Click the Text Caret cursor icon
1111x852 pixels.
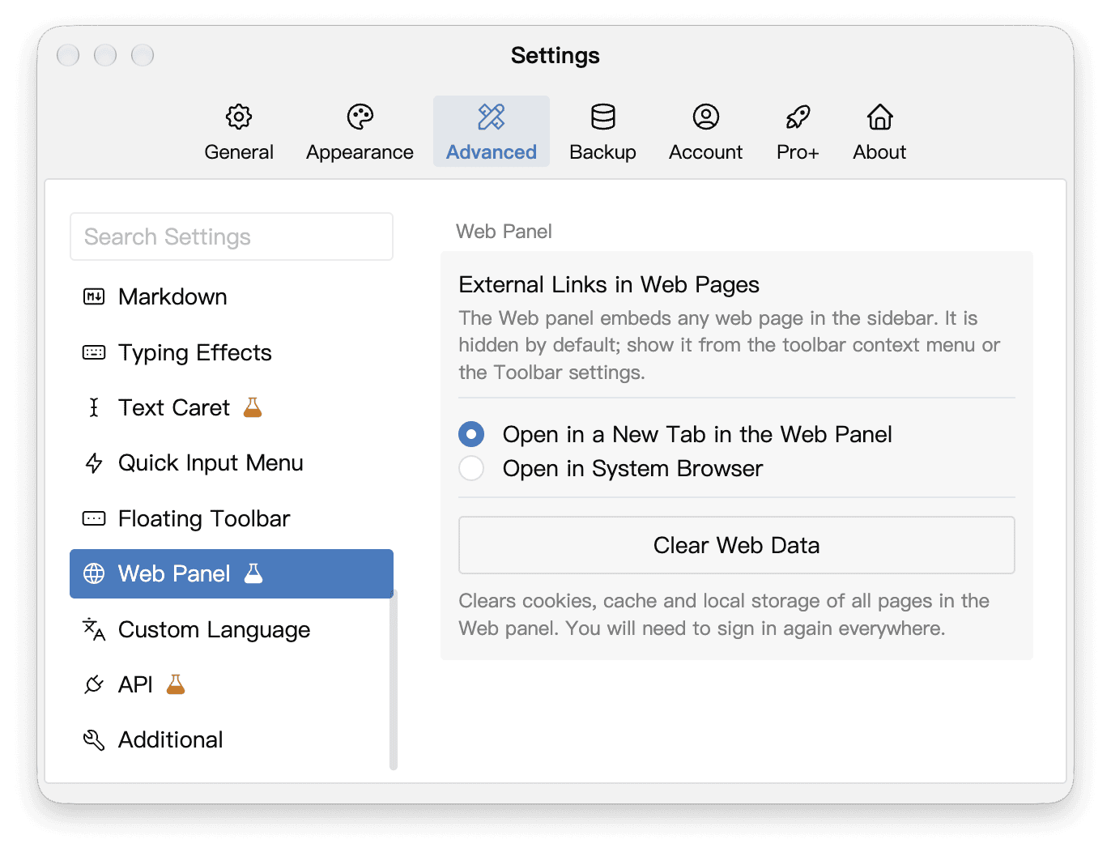pyautogui.click(x=94, y=407)
